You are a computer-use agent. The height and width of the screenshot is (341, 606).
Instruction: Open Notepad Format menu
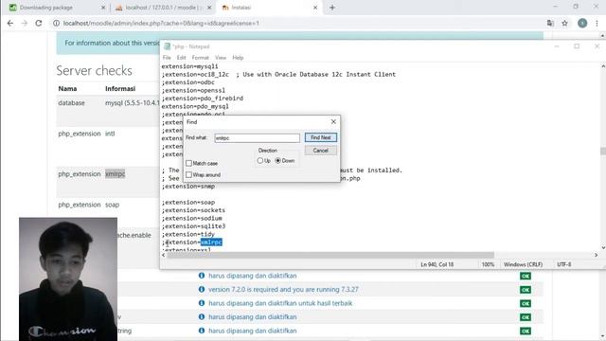click(x=200, y=58)
